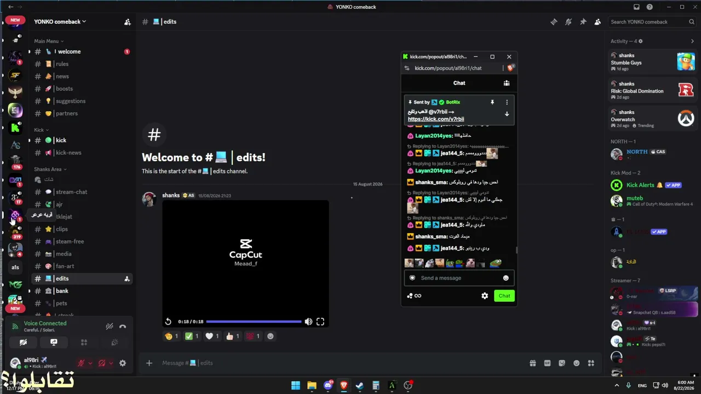The height and width of the screenshot is (394, 701).
Task: Unmute the microphone
Action: (81, 363)
